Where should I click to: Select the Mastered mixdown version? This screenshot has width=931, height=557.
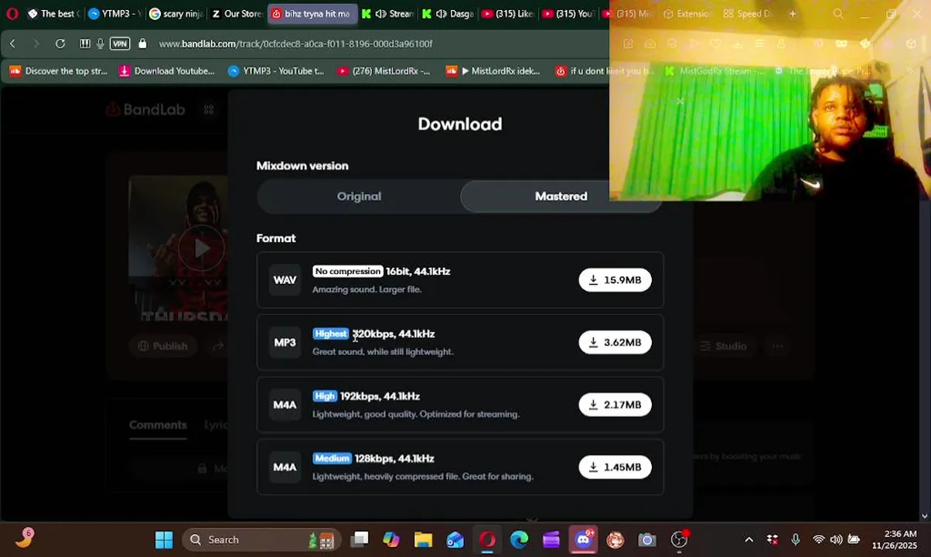[x=561, y=196]
